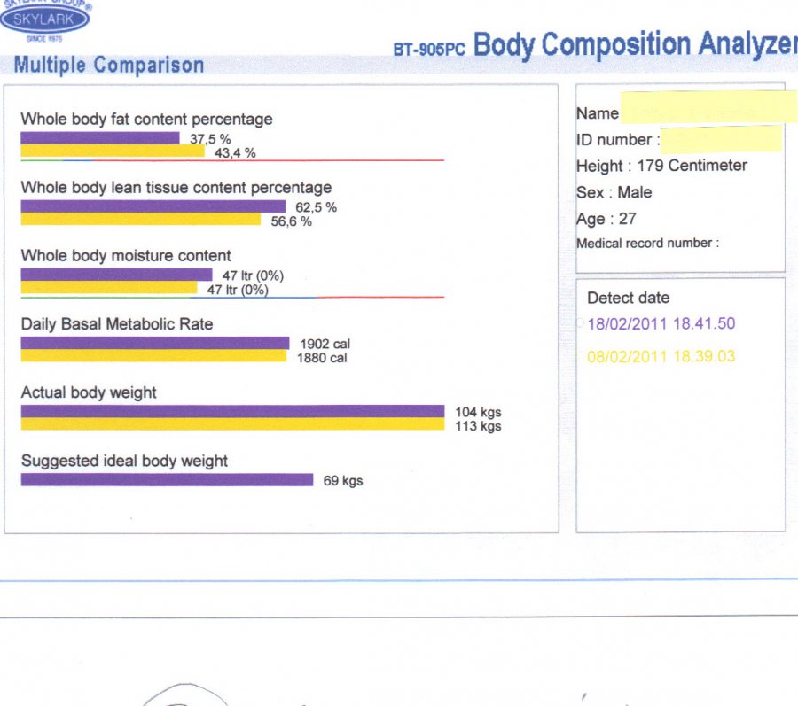This screenshot has height=706, width=798.
Task: Select the "Sex : Male" line
Action: coord(614,192)
